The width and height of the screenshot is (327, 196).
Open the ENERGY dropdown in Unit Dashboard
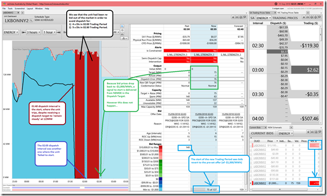point(11,32)
